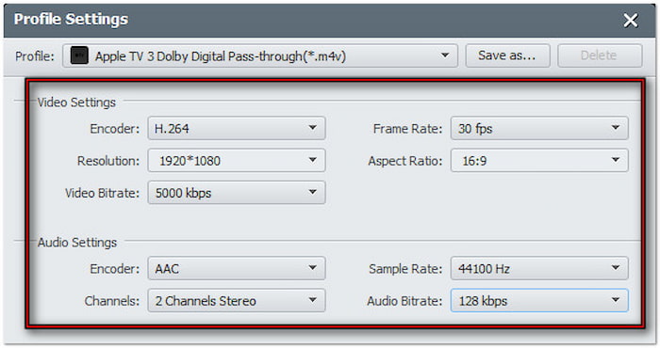The height and width of the screenshot is (348, 660).
Task: Expand the audio Encoder AAC dropdown
Action: [236, 268]
